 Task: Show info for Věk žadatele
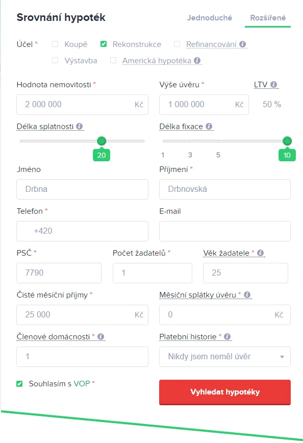(x=261, y=253)
